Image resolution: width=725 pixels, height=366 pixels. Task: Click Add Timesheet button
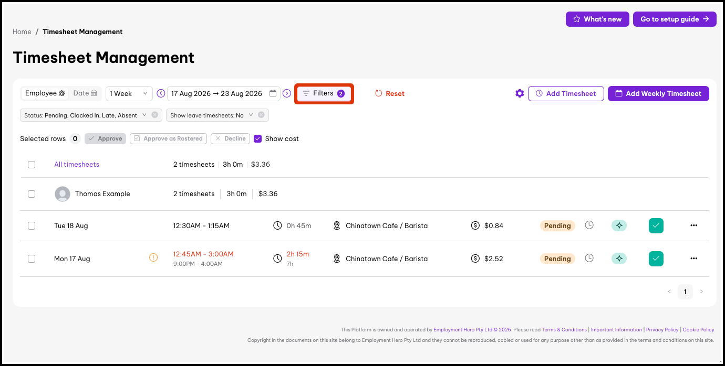coord(566,93)
